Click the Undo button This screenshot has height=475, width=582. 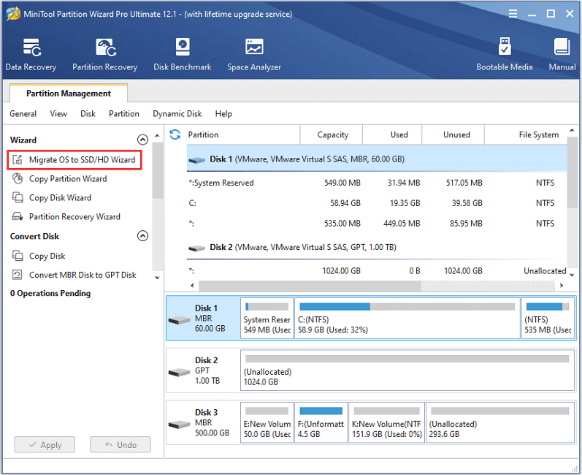pyautogui.click(x=120, y=444)
